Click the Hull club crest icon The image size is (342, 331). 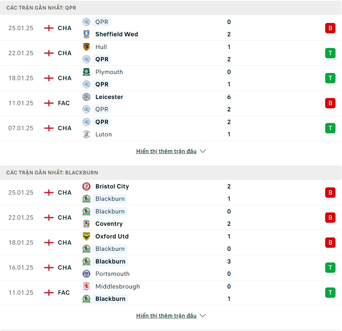click(x=86, y=47)
